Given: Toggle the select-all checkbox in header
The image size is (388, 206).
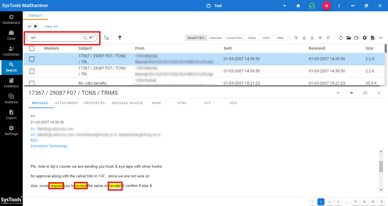Looking at the screenshot, I should click(32, 48).
